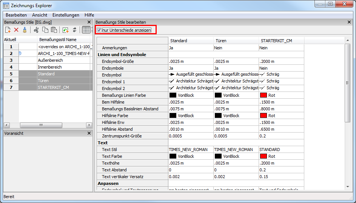The width and height of the screenshot is (356, 203).
Task: Click the purge brush icon
Action: tap(25, 30)
